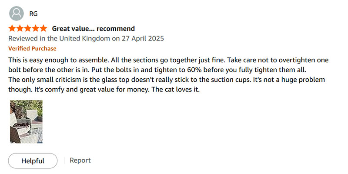The height and width of the screenshot is (174, 348).
Task: Click the third orange rating star
Action: click(27, 28)
